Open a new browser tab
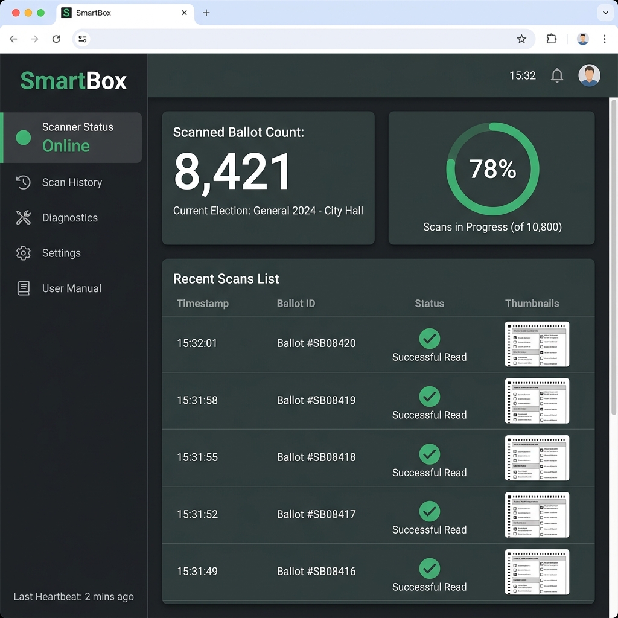The width and height of the screenshot is (618, 618). (x=206, y=13)
